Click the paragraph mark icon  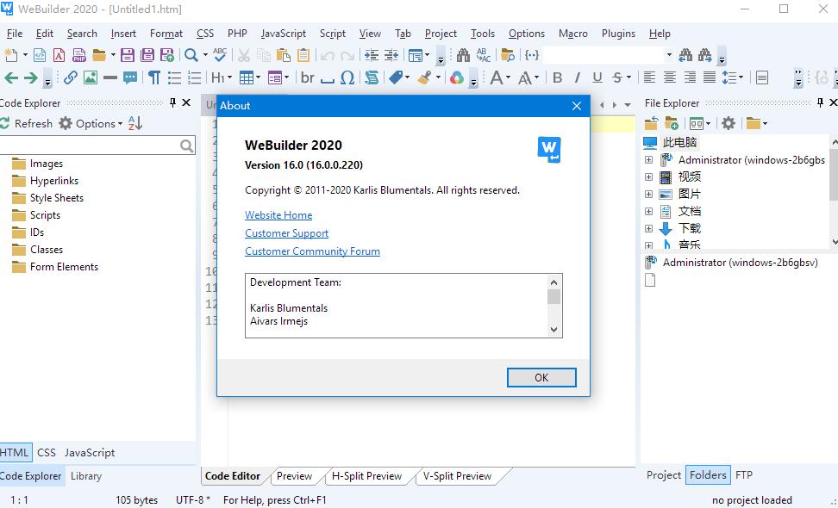(x=153, y=77)
